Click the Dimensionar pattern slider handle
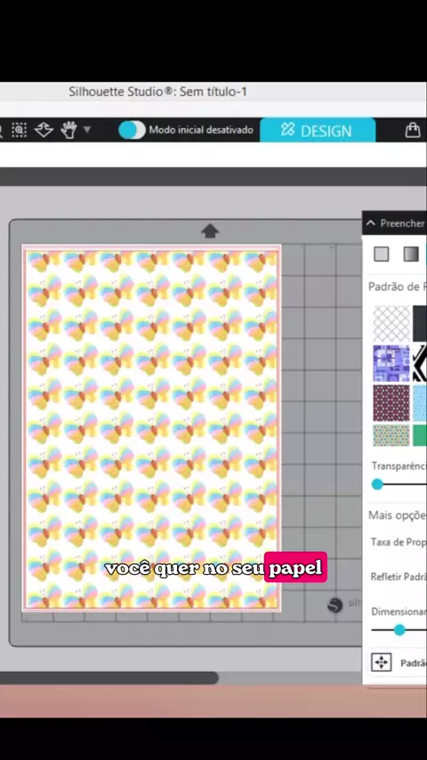This screenshot has height=760, width=427. coord(399,630)
